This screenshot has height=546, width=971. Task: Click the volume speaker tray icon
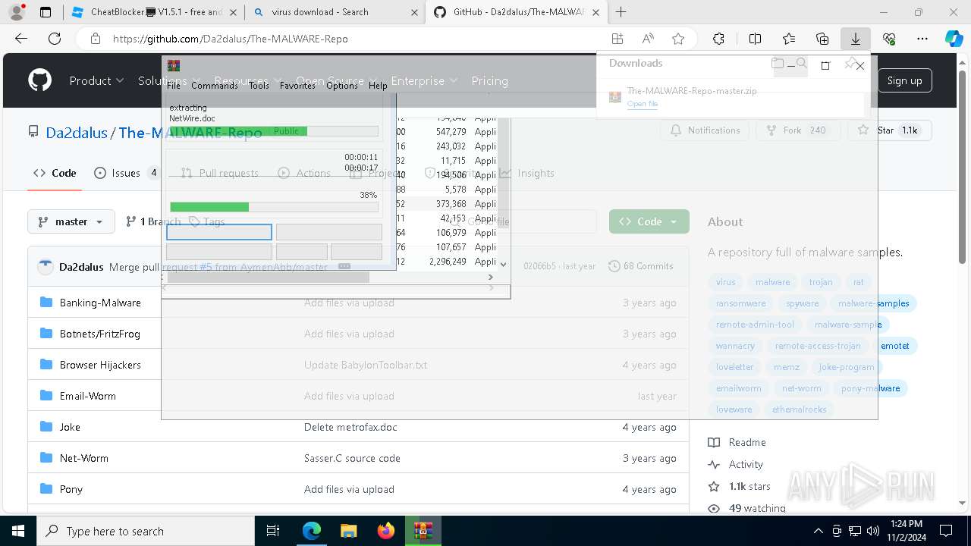(873, 531)
